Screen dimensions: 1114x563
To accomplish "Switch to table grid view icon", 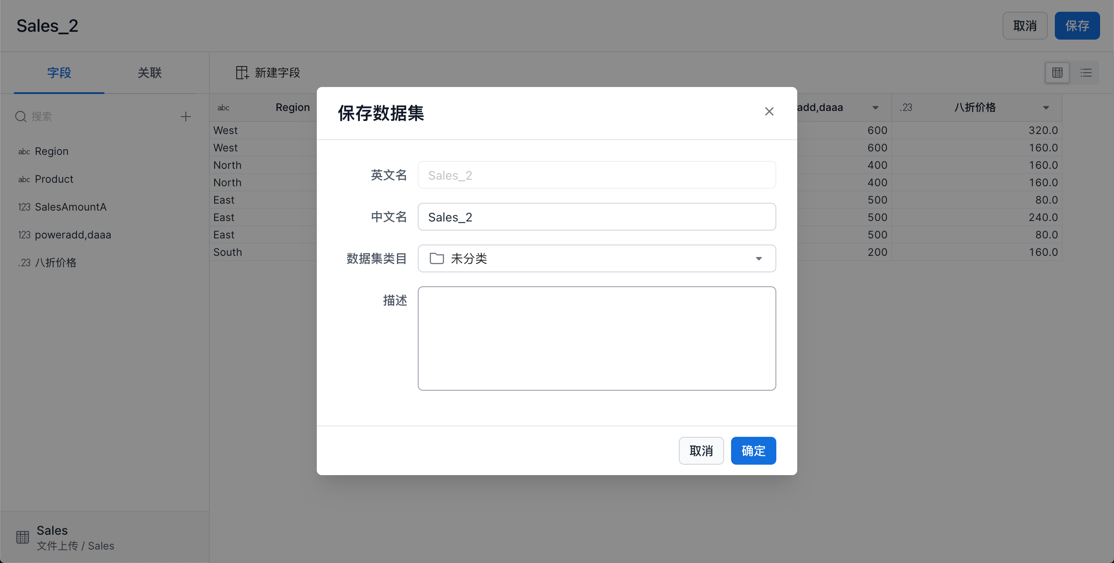I will 1057,73.
